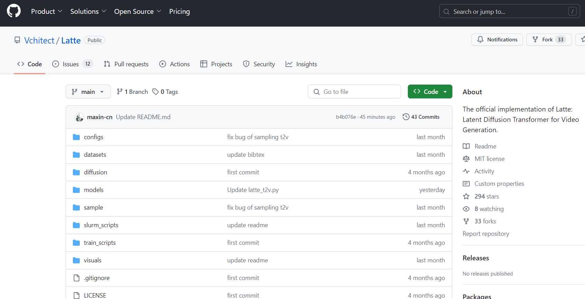Click the Fork button
Image resolution: width=585 pixels, height=299 pixels.
549,39
